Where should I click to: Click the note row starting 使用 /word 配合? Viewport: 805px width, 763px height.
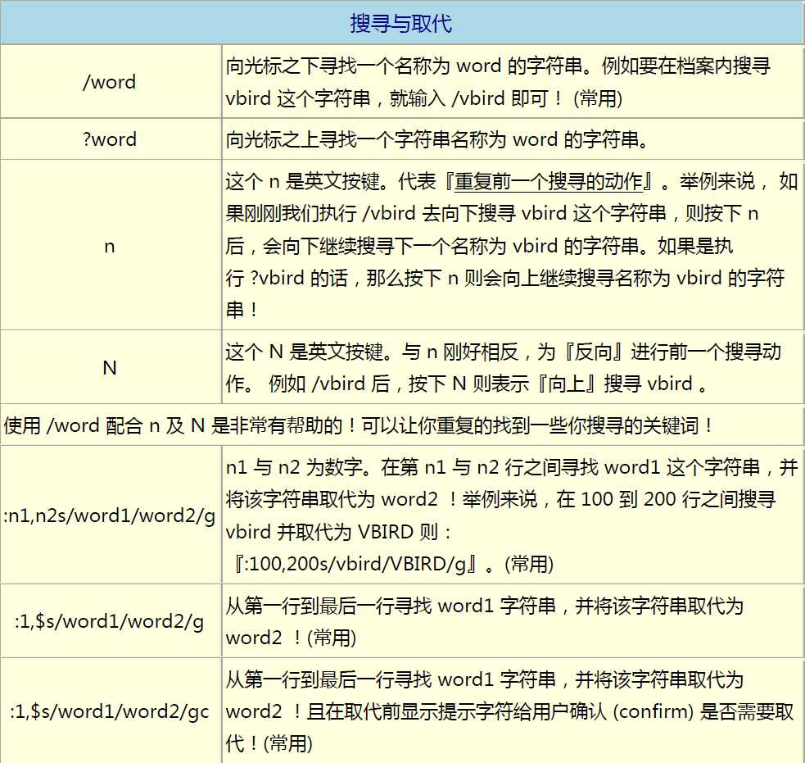tap(402, 425)
